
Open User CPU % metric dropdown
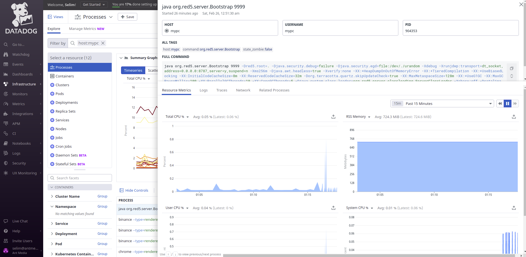pyautogui.click(x=177, y=208)
